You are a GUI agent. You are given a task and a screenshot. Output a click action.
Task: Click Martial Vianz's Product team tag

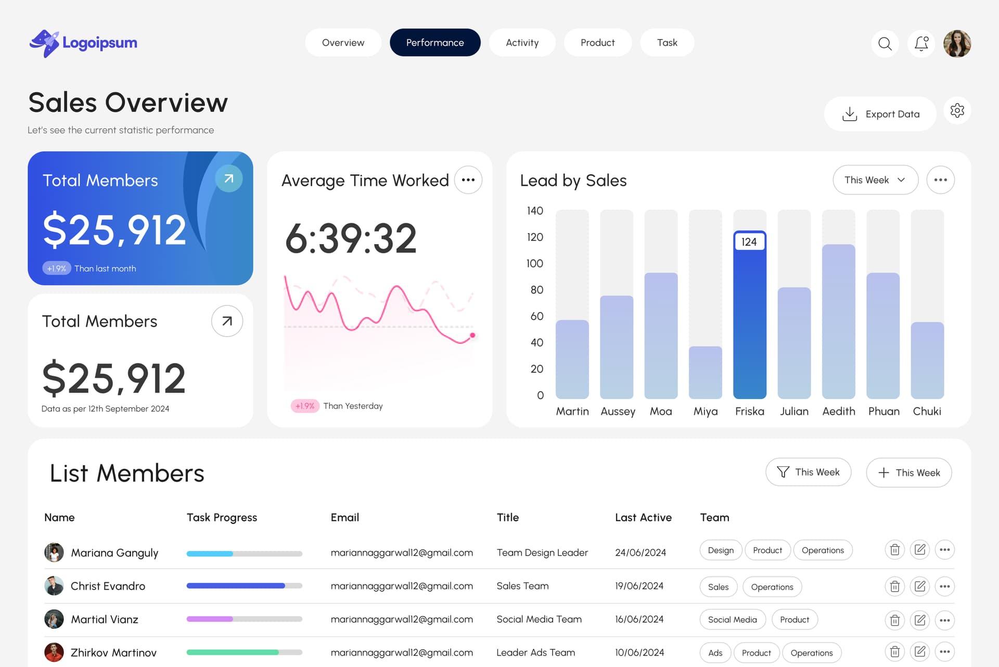(795, 620)
